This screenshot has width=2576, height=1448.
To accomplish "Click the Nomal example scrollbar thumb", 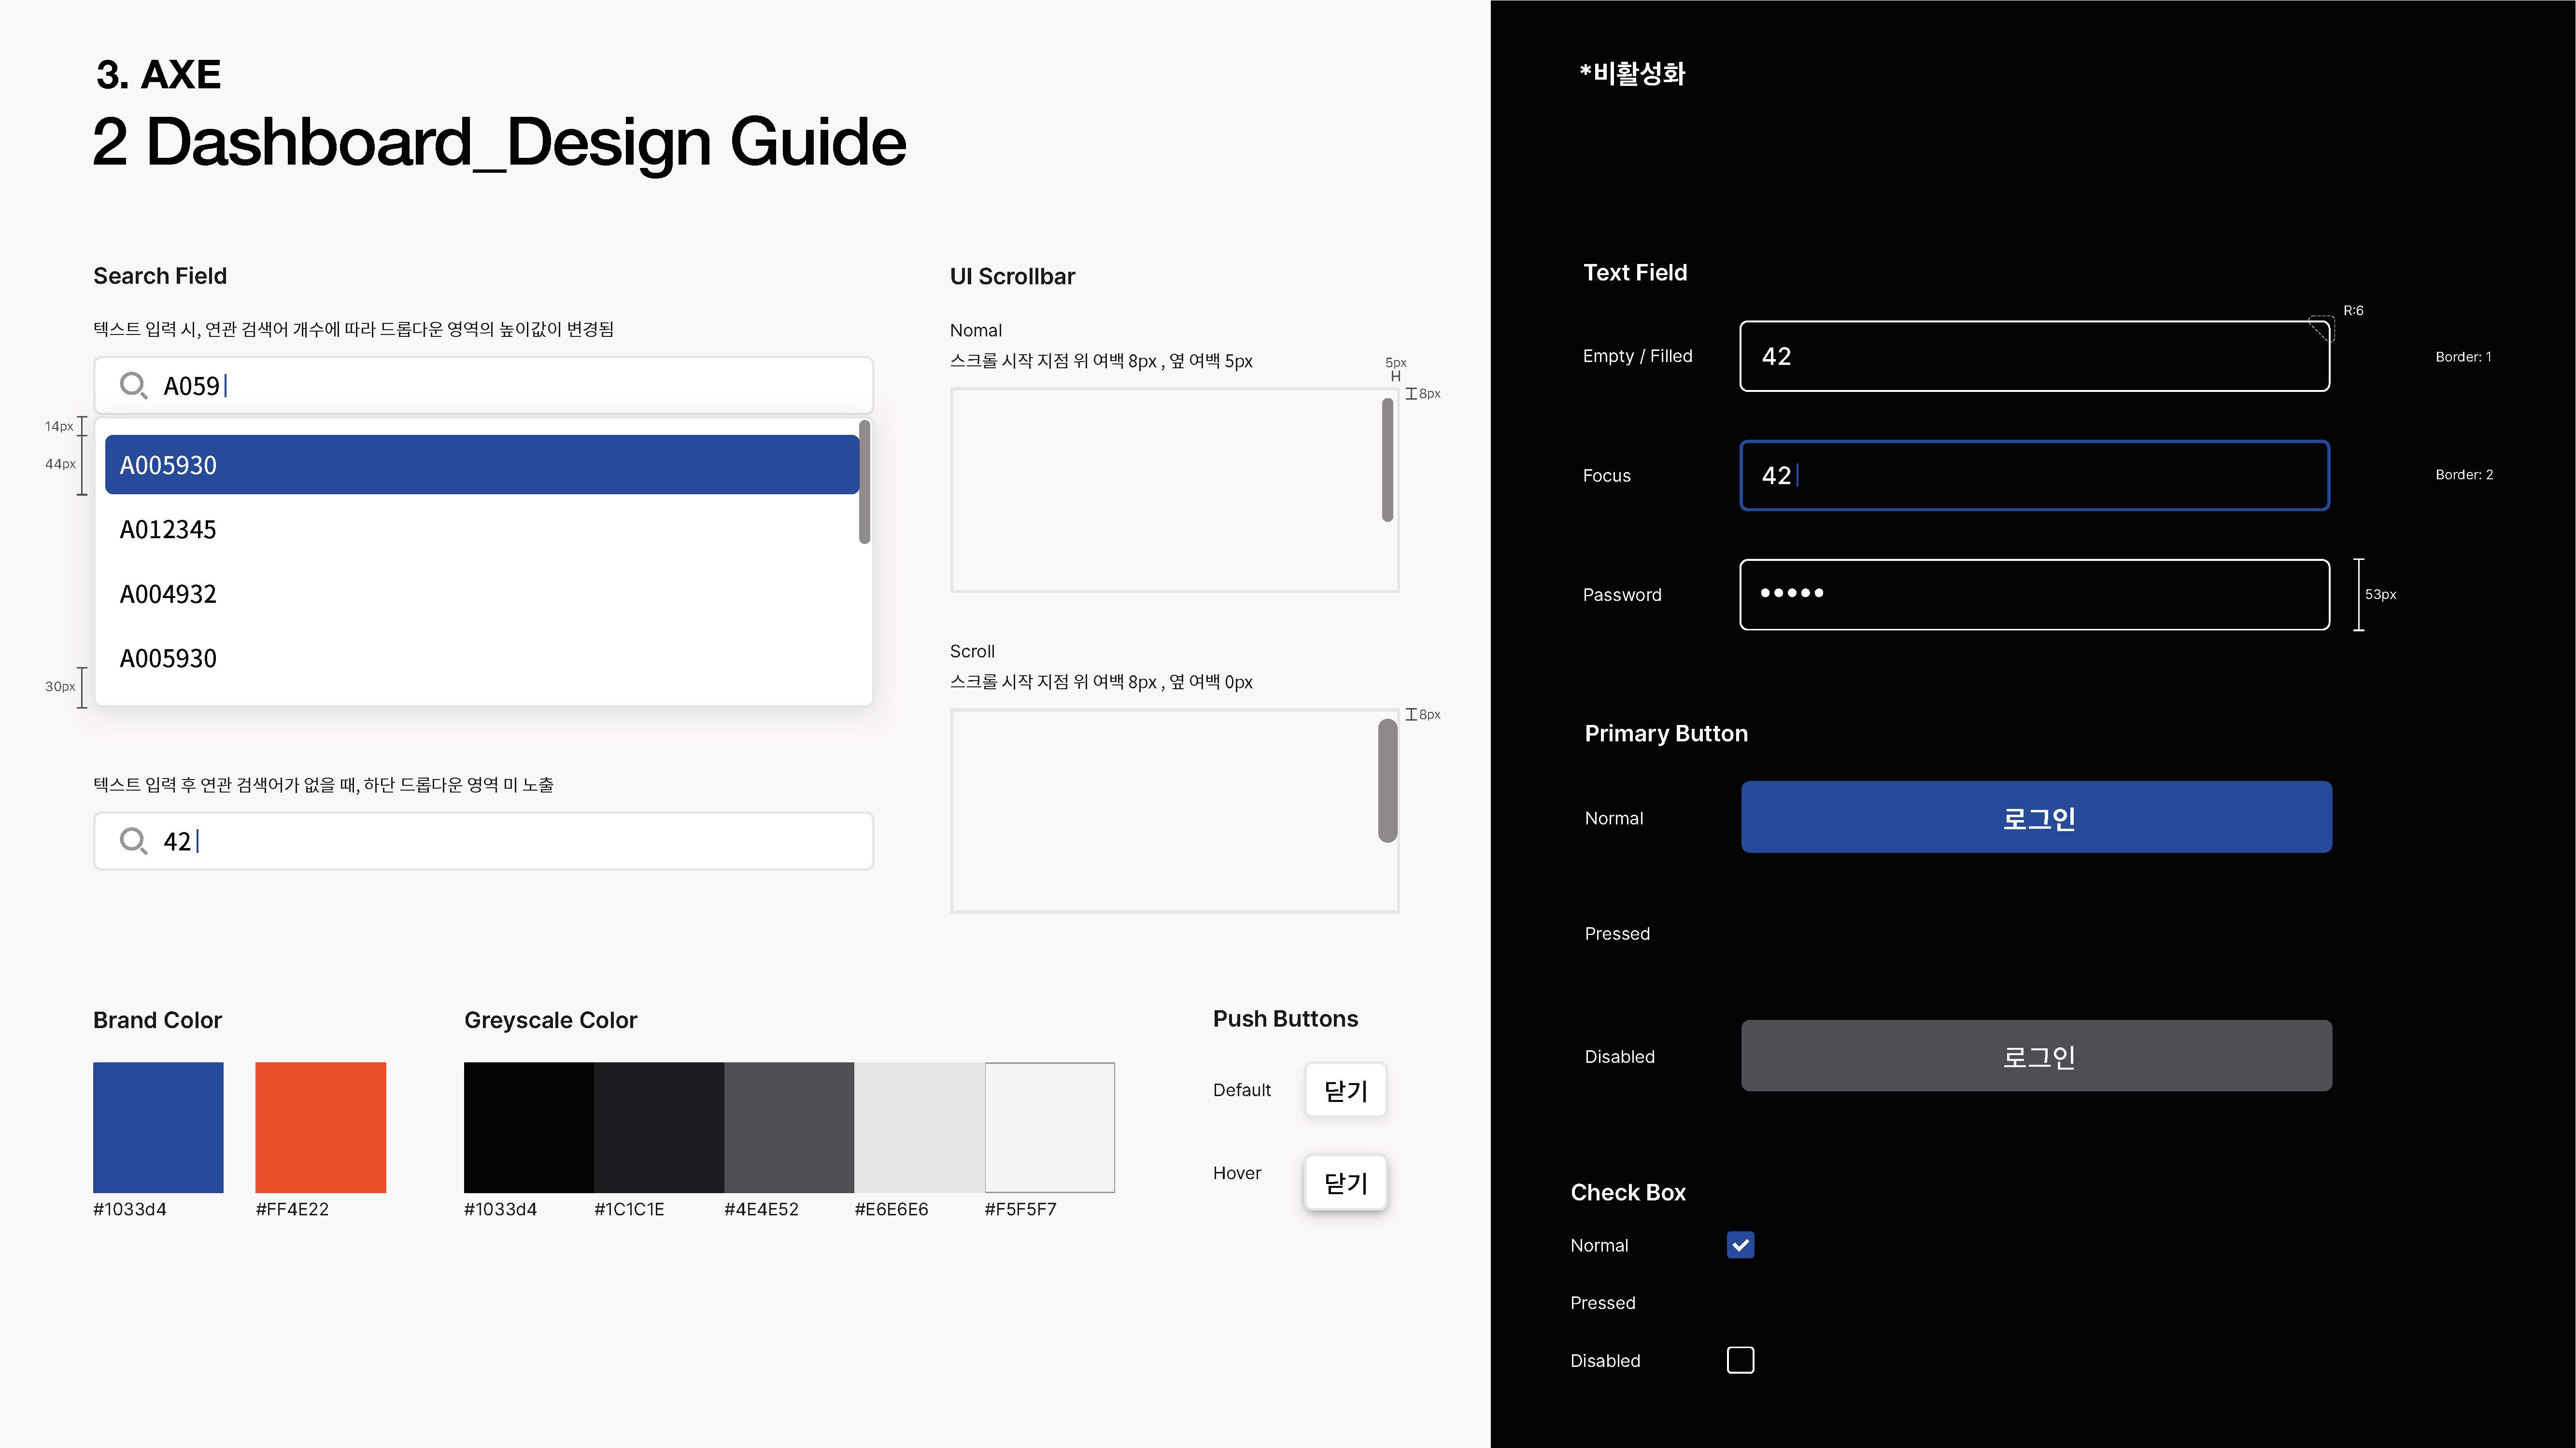I will pos(1387,459).
